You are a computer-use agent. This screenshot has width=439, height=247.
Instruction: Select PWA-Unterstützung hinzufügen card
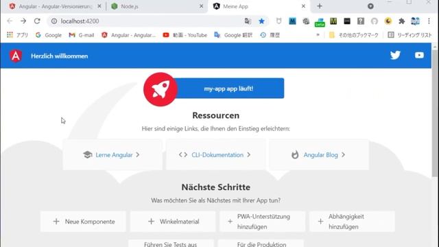(262, 221)
